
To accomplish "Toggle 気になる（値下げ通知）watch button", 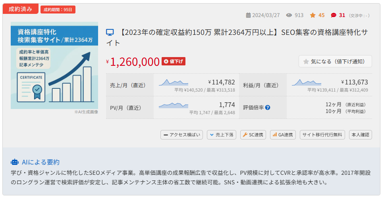I will (x=335, y=61).
